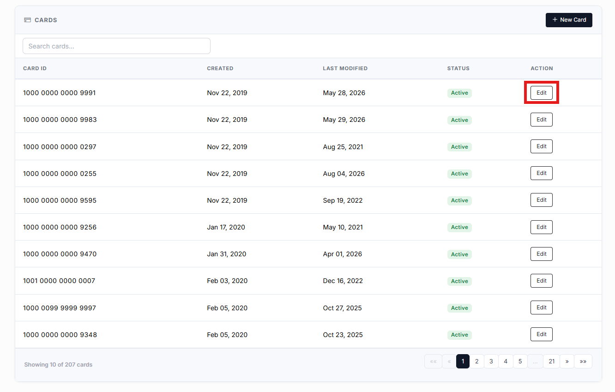Edit card 1001 0000 0000 0007
Screen dimensions: 615x392
pyautogui.click(x=542, y=281)
